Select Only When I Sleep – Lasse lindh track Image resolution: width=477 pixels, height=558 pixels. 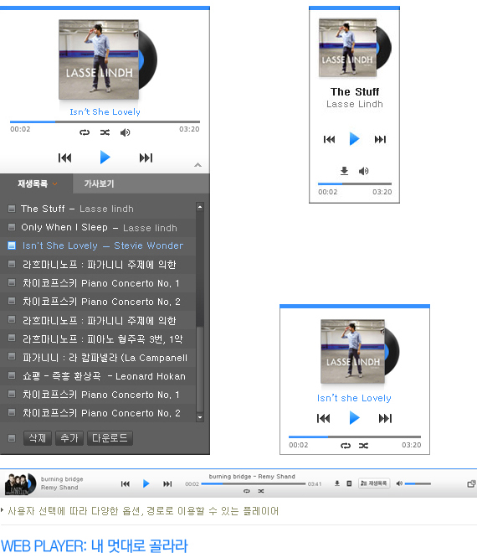[x=99, y=227]
